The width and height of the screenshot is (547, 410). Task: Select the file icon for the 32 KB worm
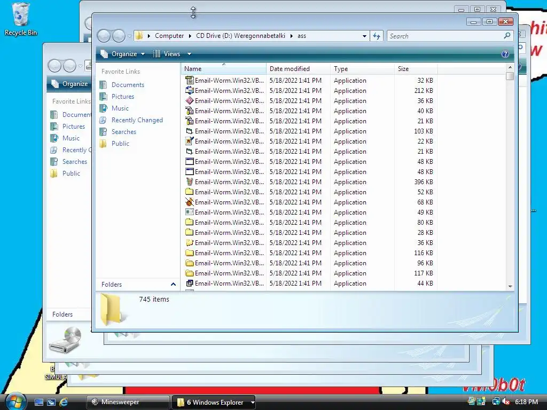[x=190, y=80]
